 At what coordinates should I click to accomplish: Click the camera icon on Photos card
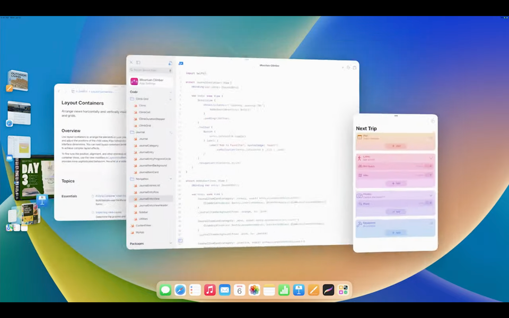point(359,196)
